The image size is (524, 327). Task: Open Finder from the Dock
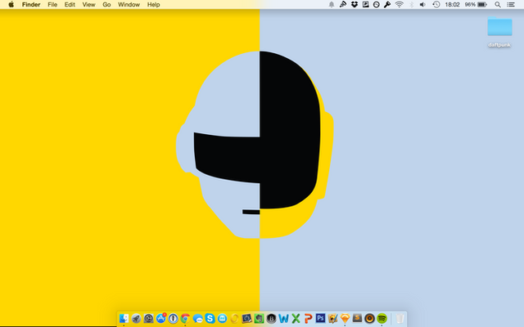coord(124,318)
